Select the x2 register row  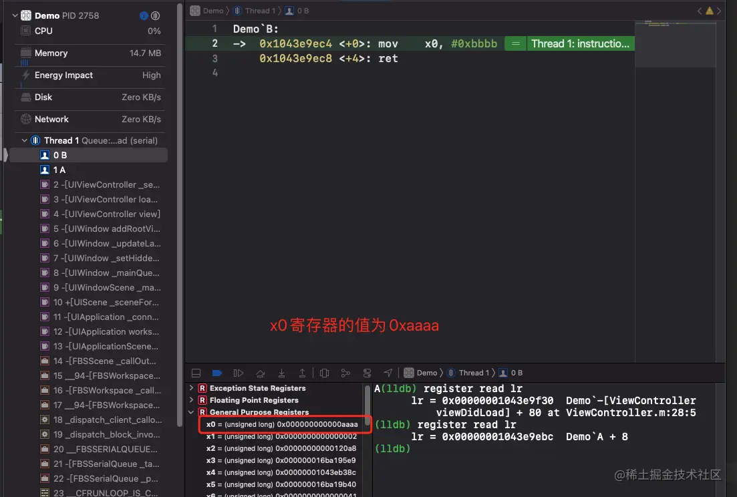click(x=281, y=448)
